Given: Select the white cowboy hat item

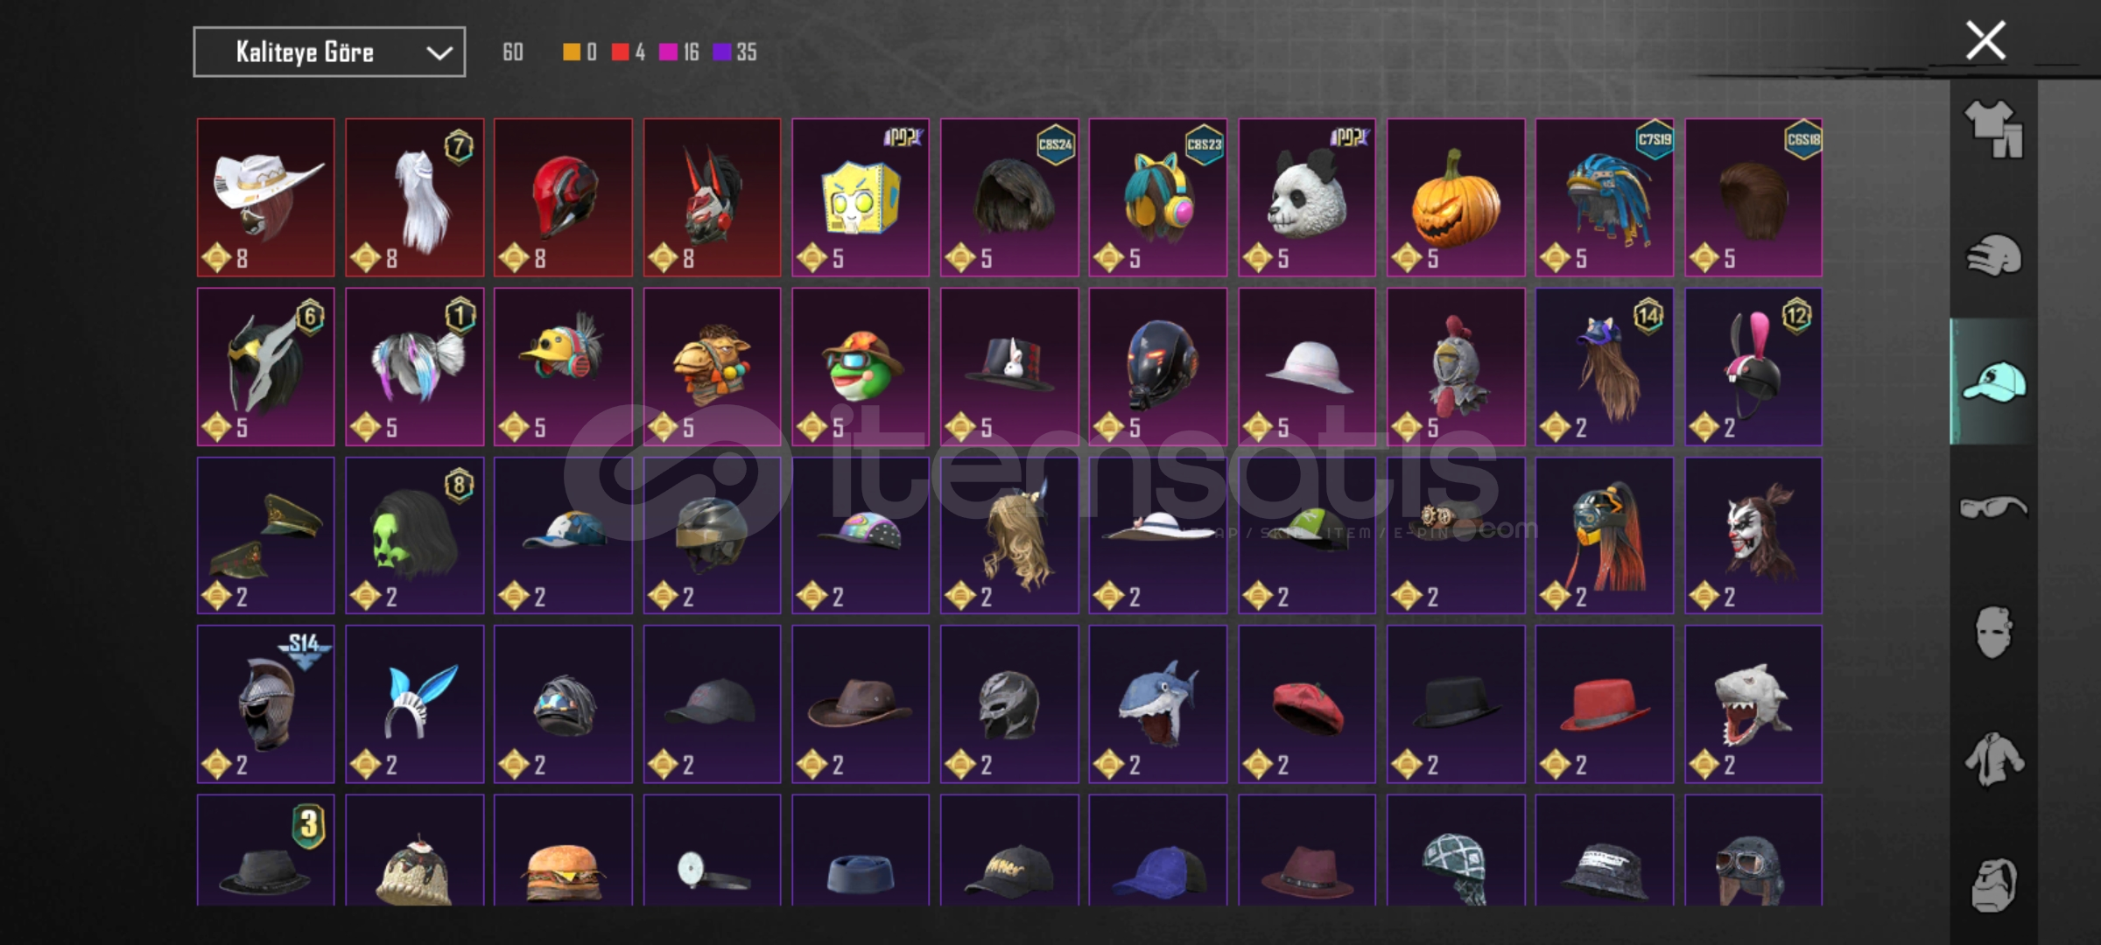Looking at the screenshot, I should point(265,198).
